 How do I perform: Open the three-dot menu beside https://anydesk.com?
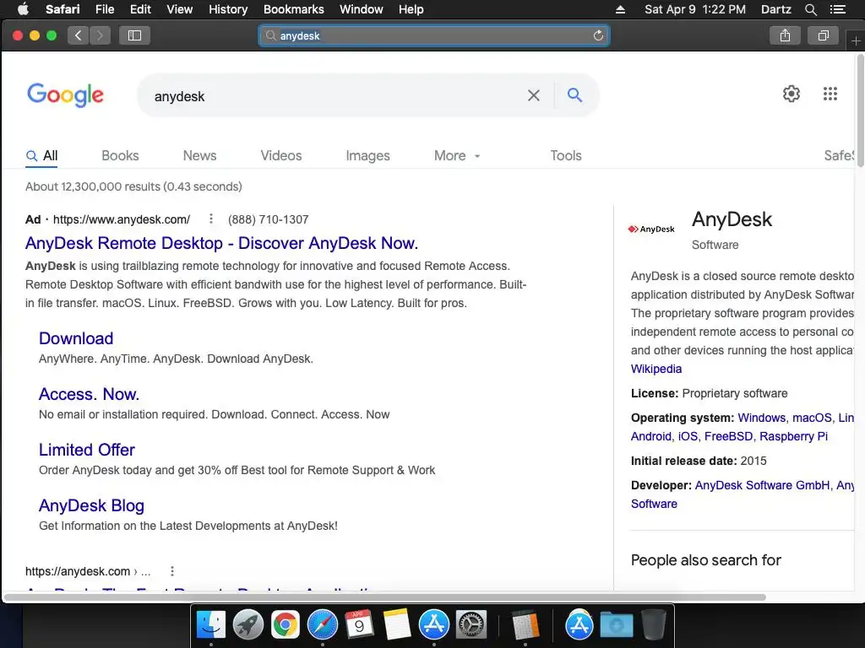click(x=172, y=571)
